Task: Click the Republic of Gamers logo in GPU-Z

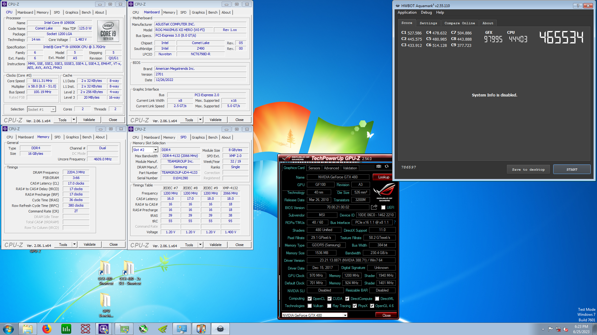Action: point(384,192)
